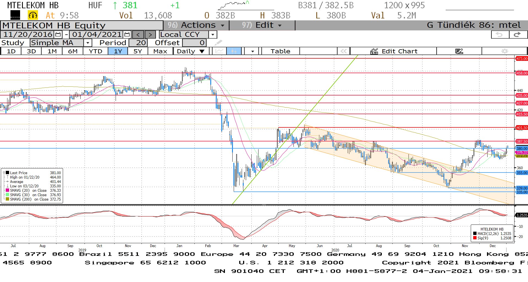Open the Simple MA study dropdown

88,43
